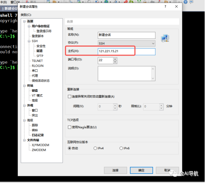Click the networked computers session icon

[165, 38]
